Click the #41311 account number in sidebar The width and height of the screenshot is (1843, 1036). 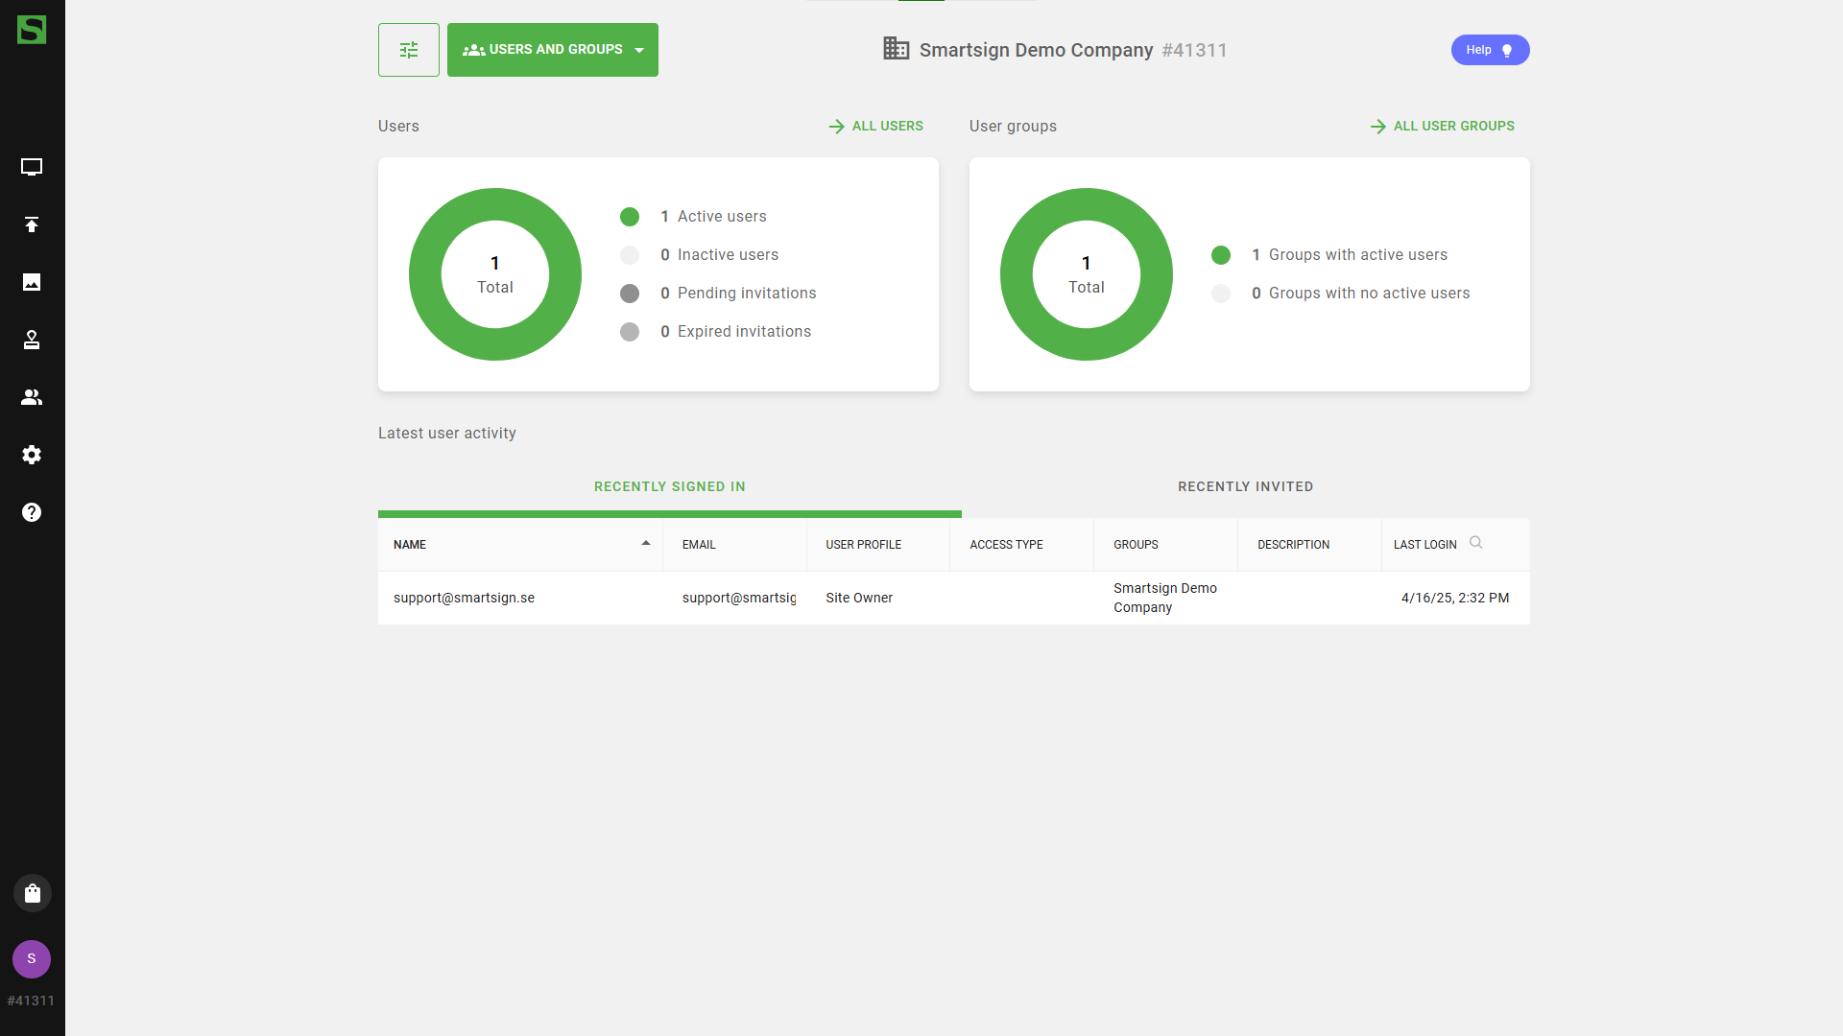coord(31,1001)
